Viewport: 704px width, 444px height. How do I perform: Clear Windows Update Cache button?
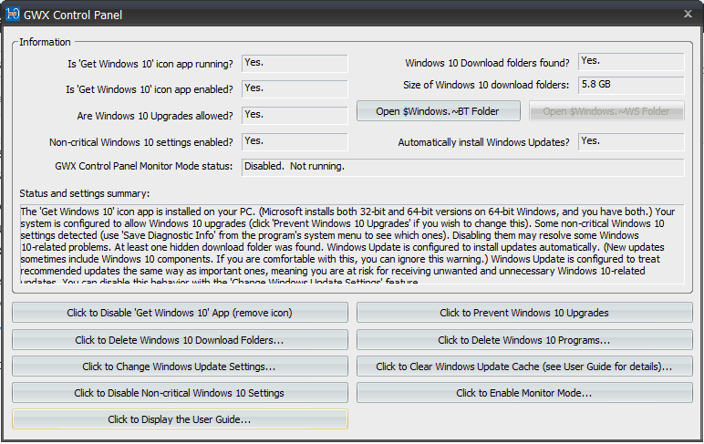[x=524, y=367]
